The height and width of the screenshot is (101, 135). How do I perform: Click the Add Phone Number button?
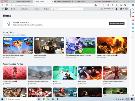click(x=117, y=24)
